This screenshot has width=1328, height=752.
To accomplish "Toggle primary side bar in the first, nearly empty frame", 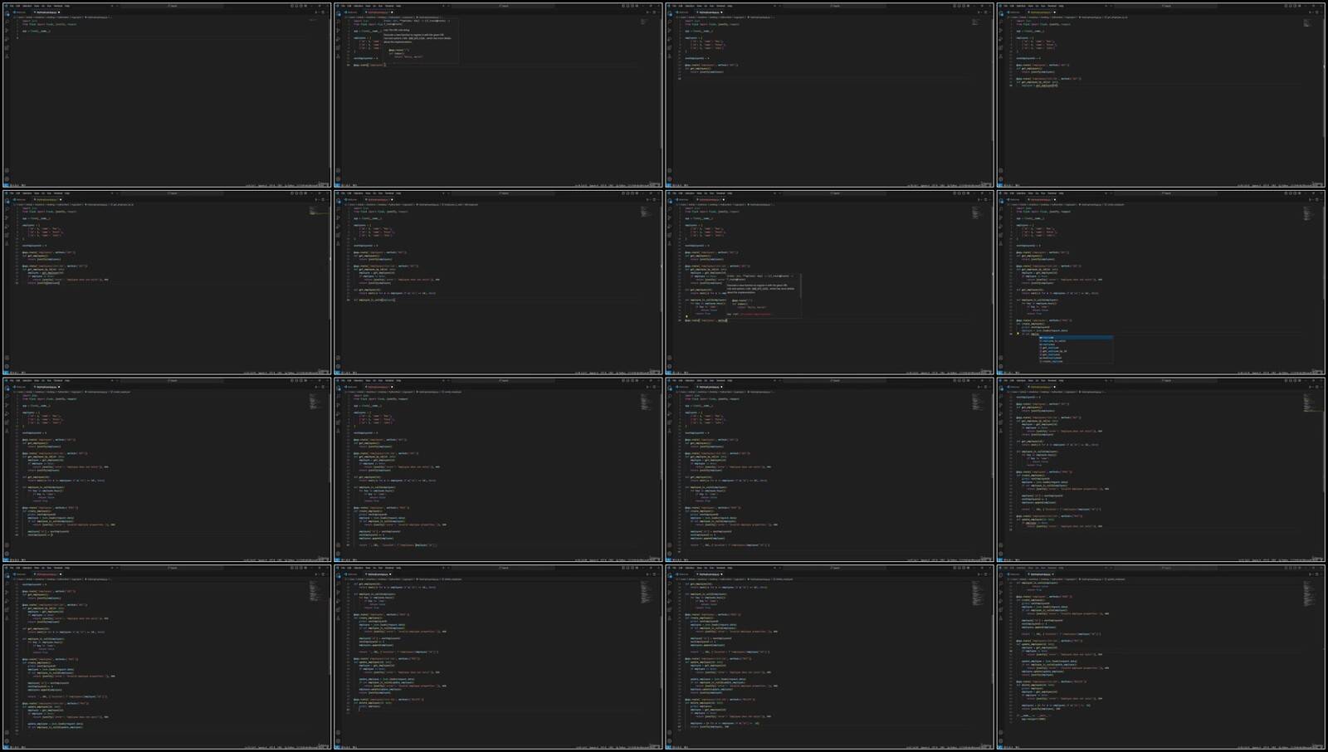I will click(x=292, y=6).
